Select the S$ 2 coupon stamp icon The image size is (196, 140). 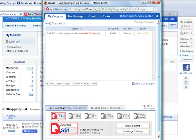coord(75,116)
